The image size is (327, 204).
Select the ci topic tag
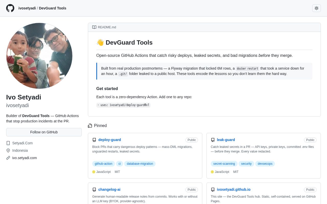(120, 164)
